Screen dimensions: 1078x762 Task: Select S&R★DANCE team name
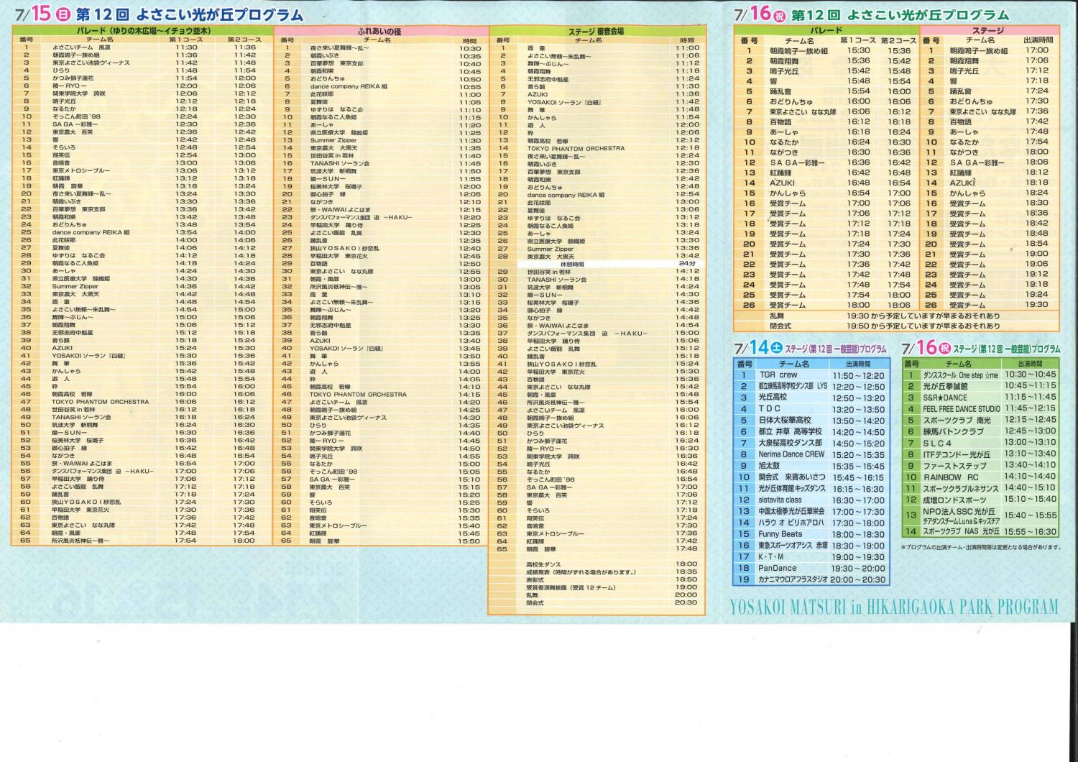[944, 398]
